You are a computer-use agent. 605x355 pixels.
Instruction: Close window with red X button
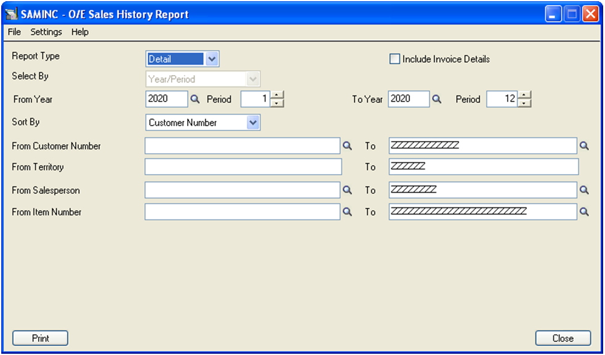point(590,15)
